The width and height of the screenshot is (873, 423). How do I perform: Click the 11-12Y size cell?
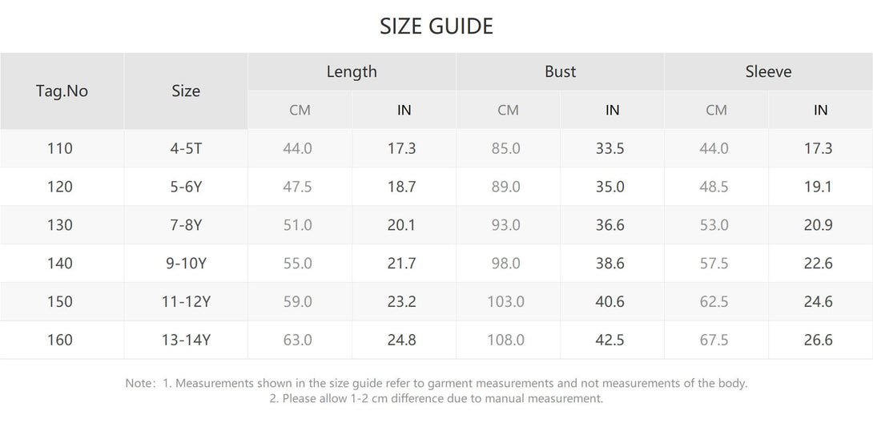[186, 302]
